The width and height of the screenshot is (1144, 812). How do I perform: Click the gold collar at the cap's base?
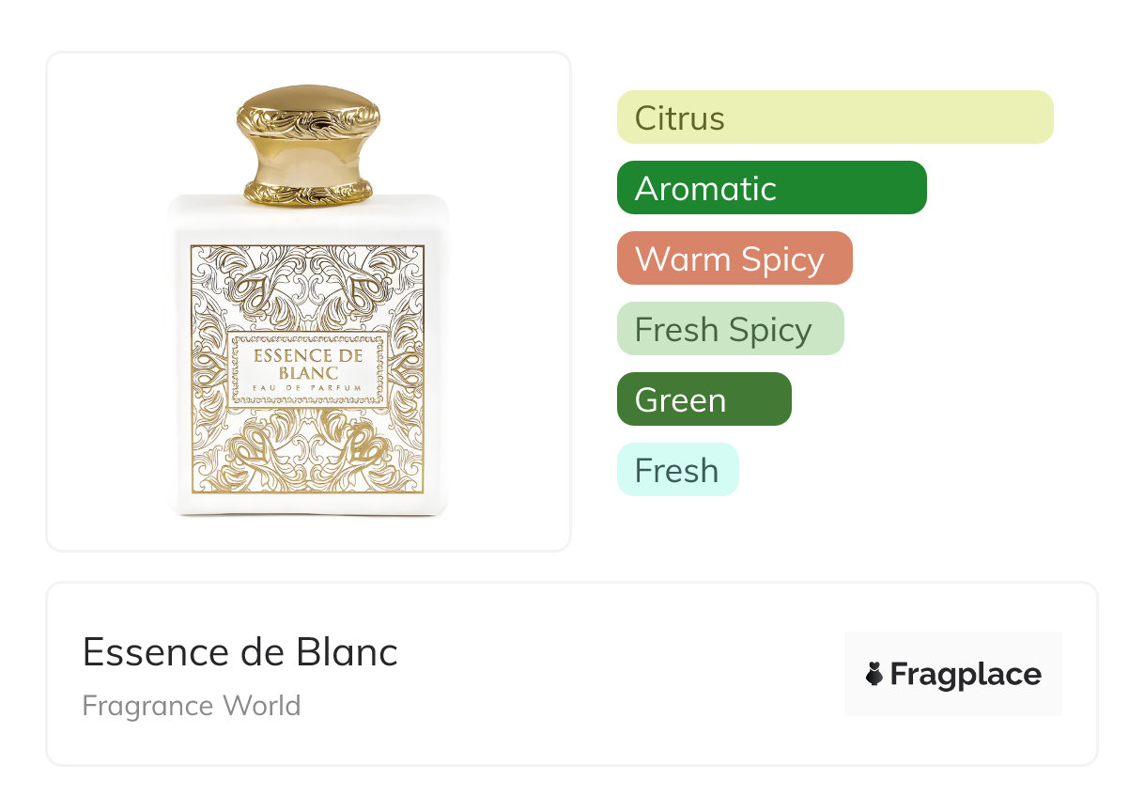click(x=308, y=192)
